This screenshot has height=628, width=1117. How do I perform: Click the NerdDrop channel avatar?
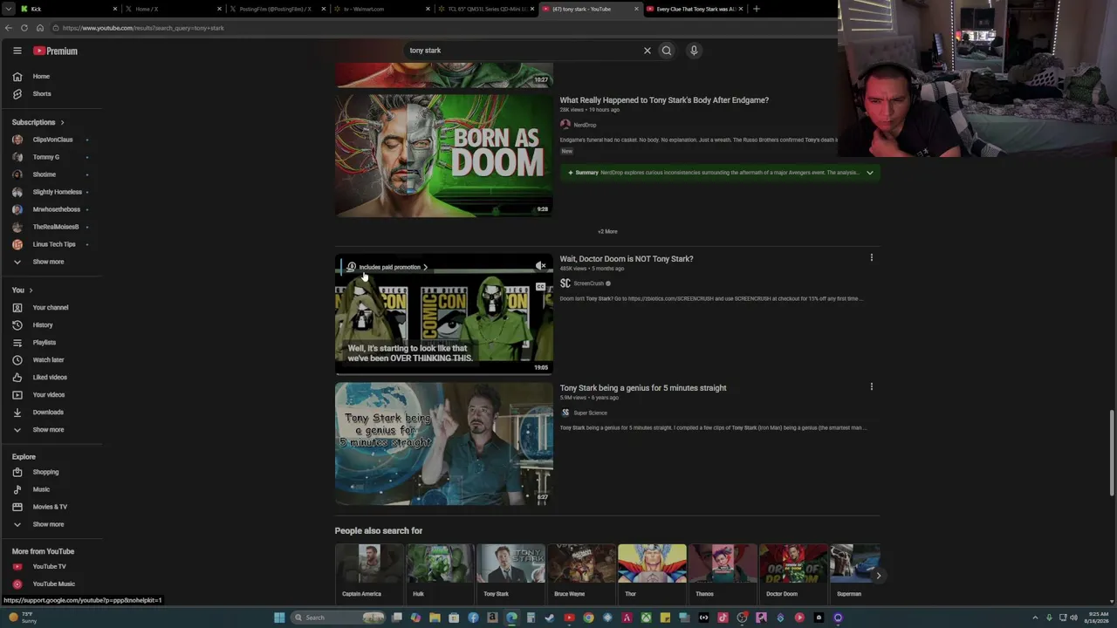point(565,125)
